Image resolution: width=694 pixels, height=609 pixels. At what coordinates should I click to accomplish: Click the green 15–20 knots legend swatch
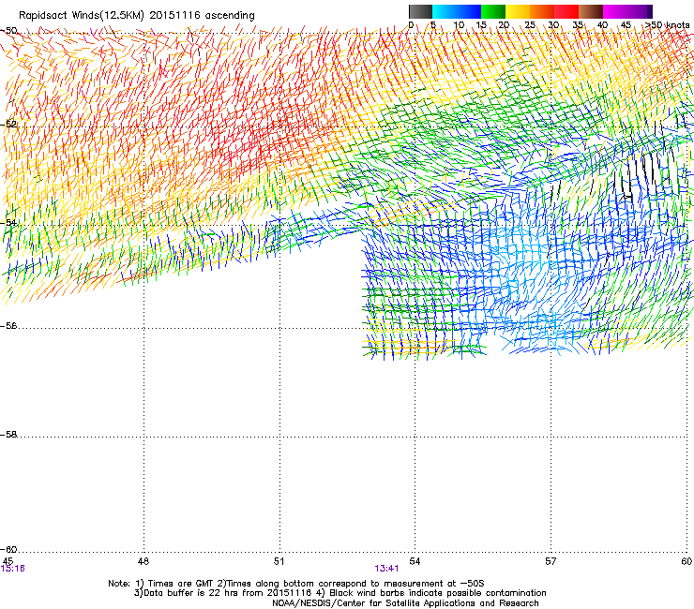[493, 11]
